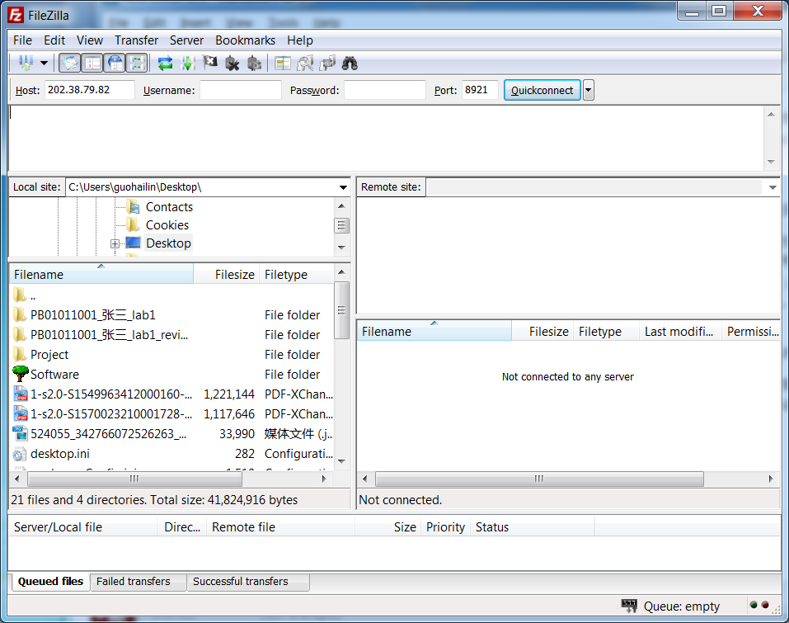The image size is (789, 623).
Task: Open the Quickconnect history dropdown
Action: pyautogui.click(x=588, y=90)
